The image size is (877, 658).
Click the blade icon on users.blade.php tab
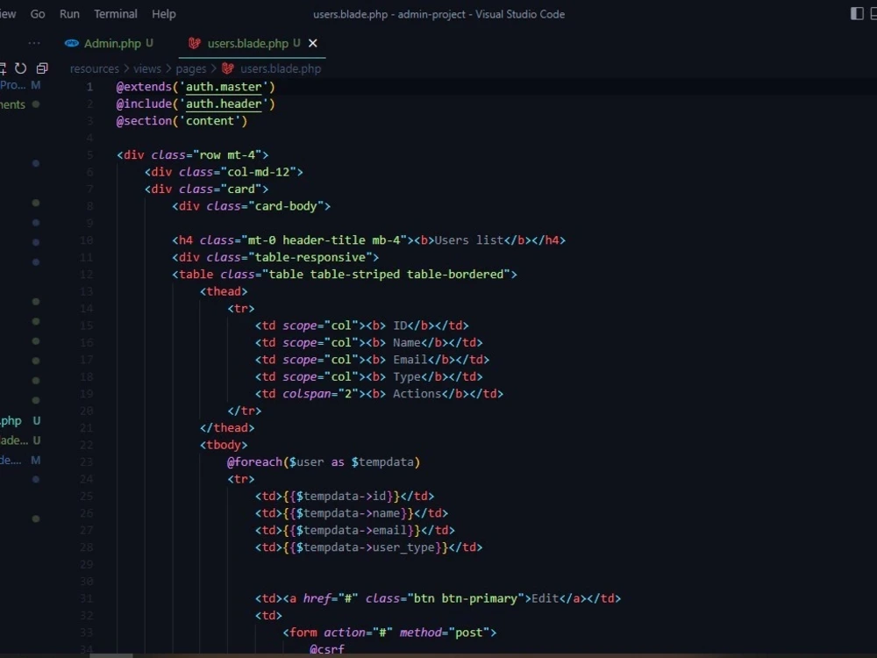click(194, 42)
